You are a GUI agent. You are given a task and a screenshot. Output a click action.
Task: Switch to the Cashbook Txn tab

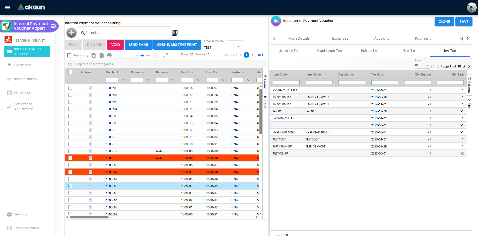pos(329,51)
